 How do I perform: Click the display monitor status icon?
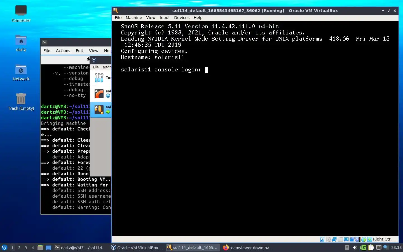[x=346, y=239]
